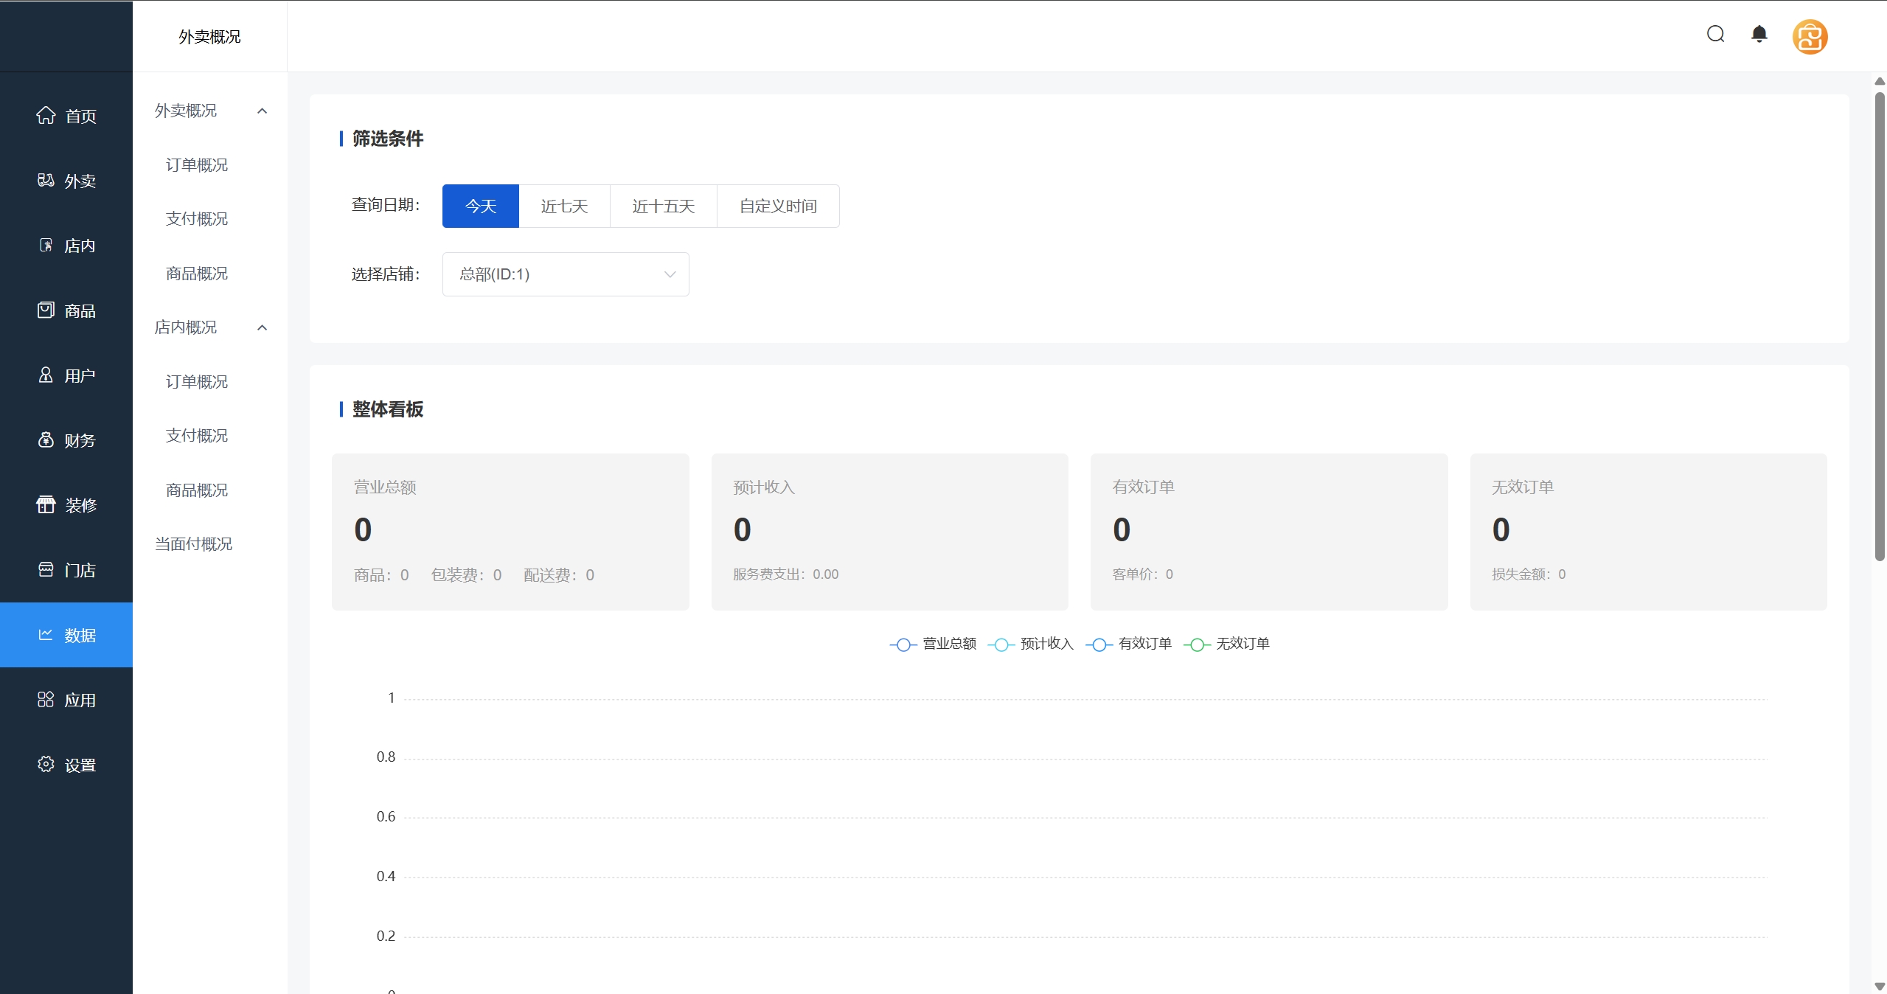The height and width of the screenshot is (994, 1887).
Task: Open 支付概况 under 外卖概况
Action: tap(196, 219)
